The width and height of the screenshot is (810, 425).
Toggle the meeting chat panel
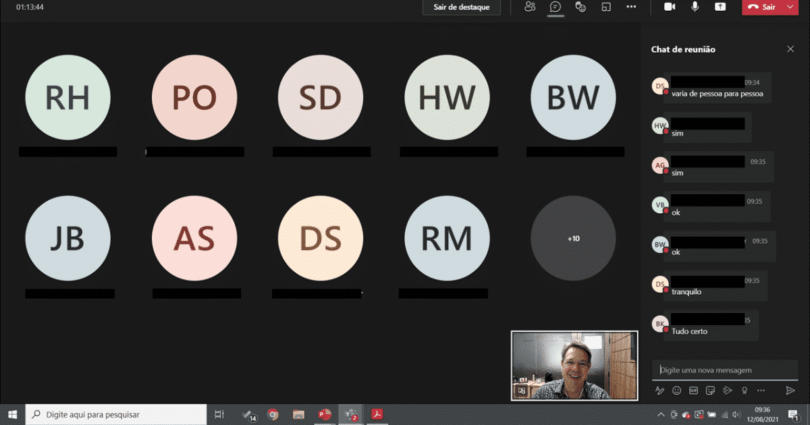point(555,7)
